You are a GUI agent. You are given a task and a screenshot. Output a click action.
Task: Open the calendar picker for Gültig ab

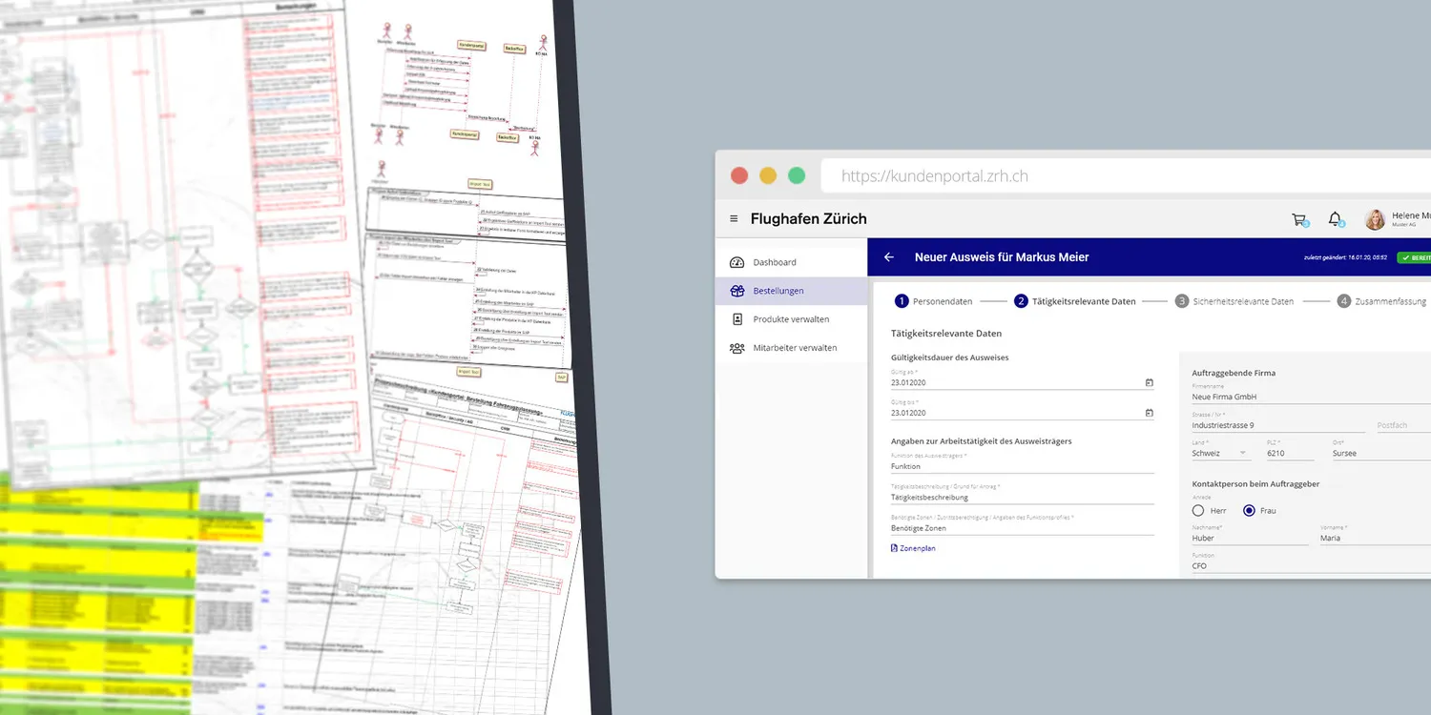1149,382
